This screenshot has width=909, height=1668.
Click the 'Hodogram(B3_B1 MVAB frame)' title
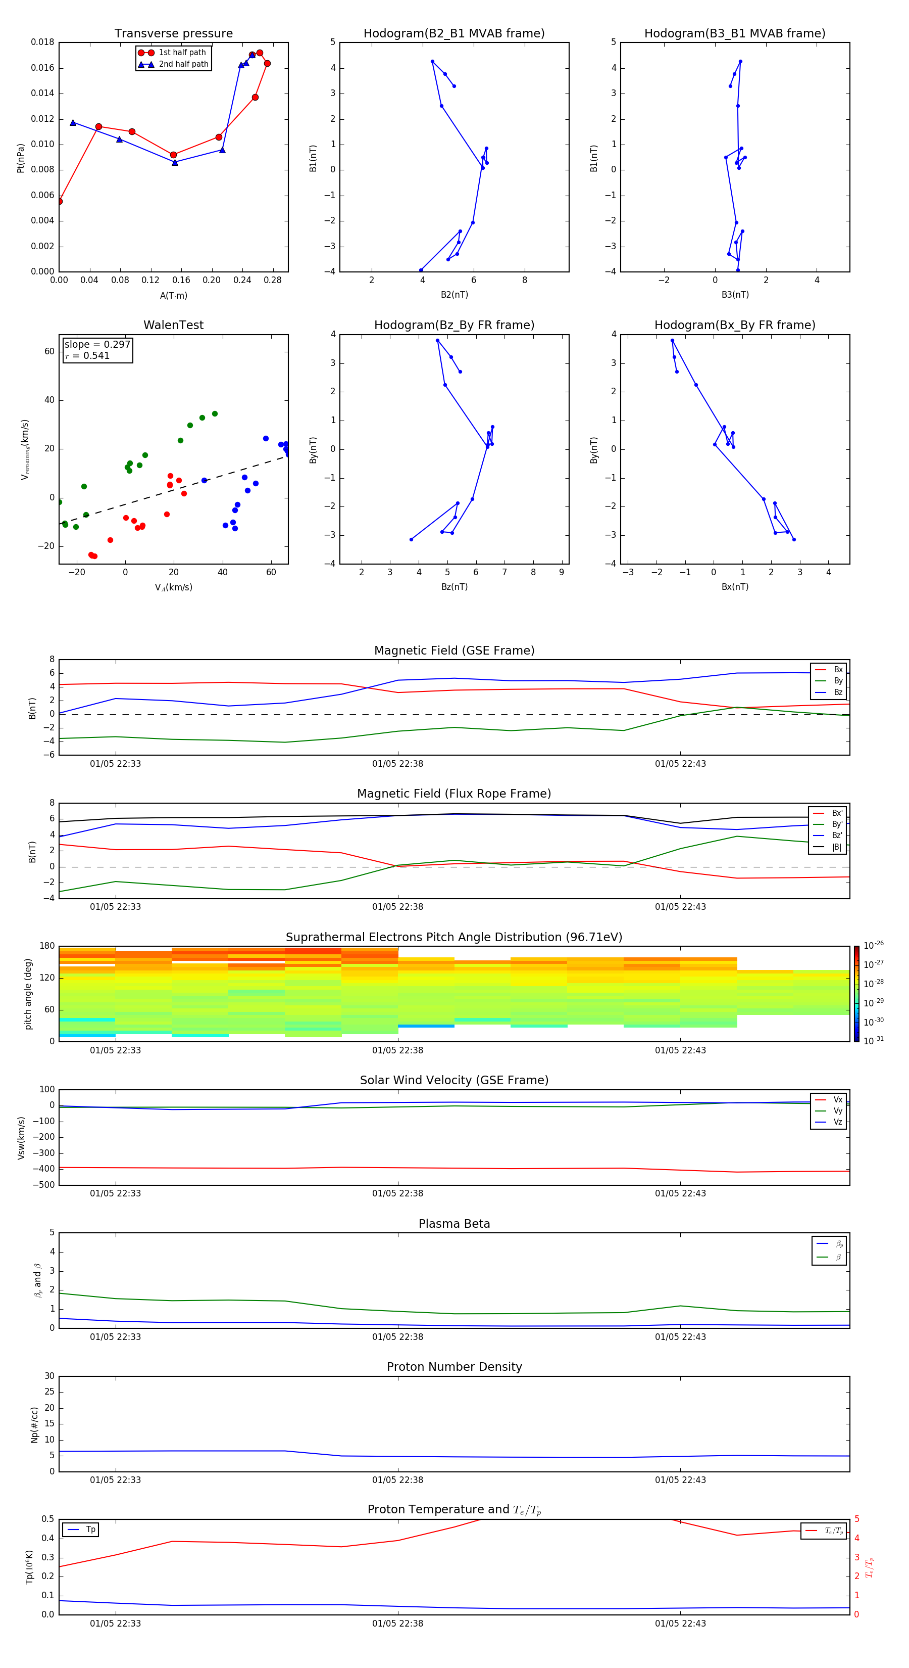click(735, 33)
